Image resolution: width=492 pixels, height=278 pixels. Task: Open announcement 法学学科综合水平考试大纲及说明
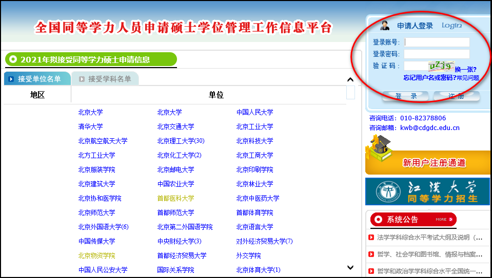pos(430,238)
